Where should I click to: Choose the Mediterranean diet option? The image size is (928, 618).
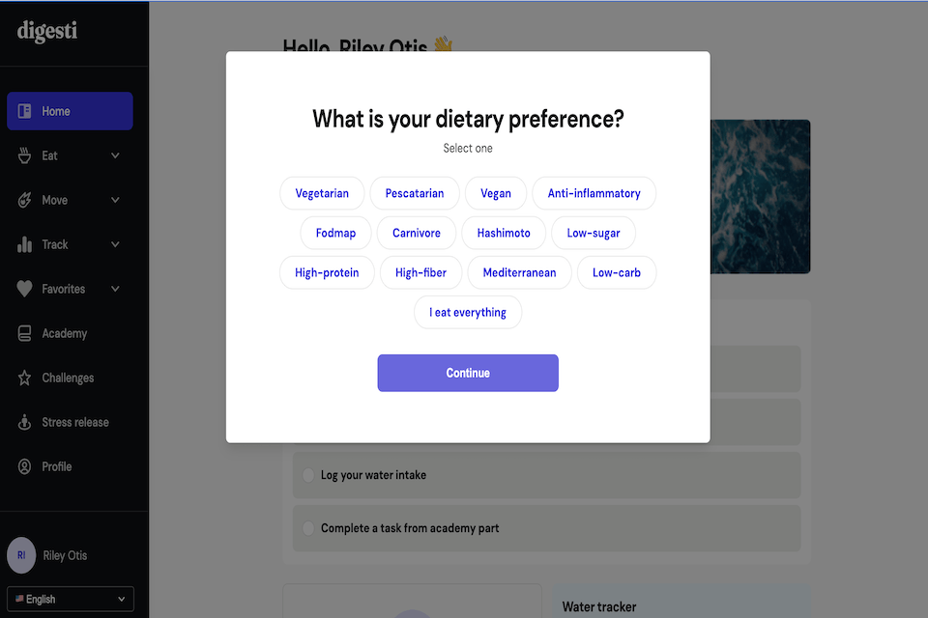click(519, 272)
